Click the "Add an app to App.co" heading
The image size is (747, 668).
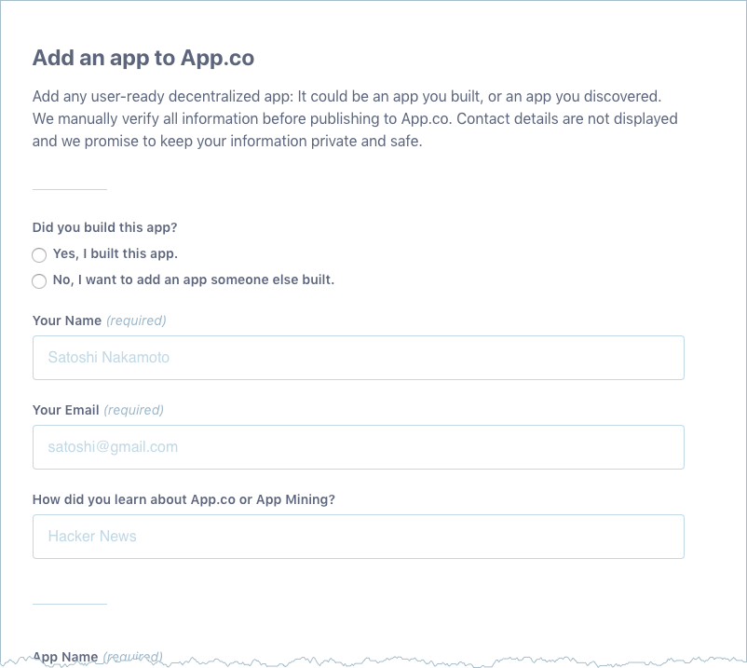pos(143,58)
